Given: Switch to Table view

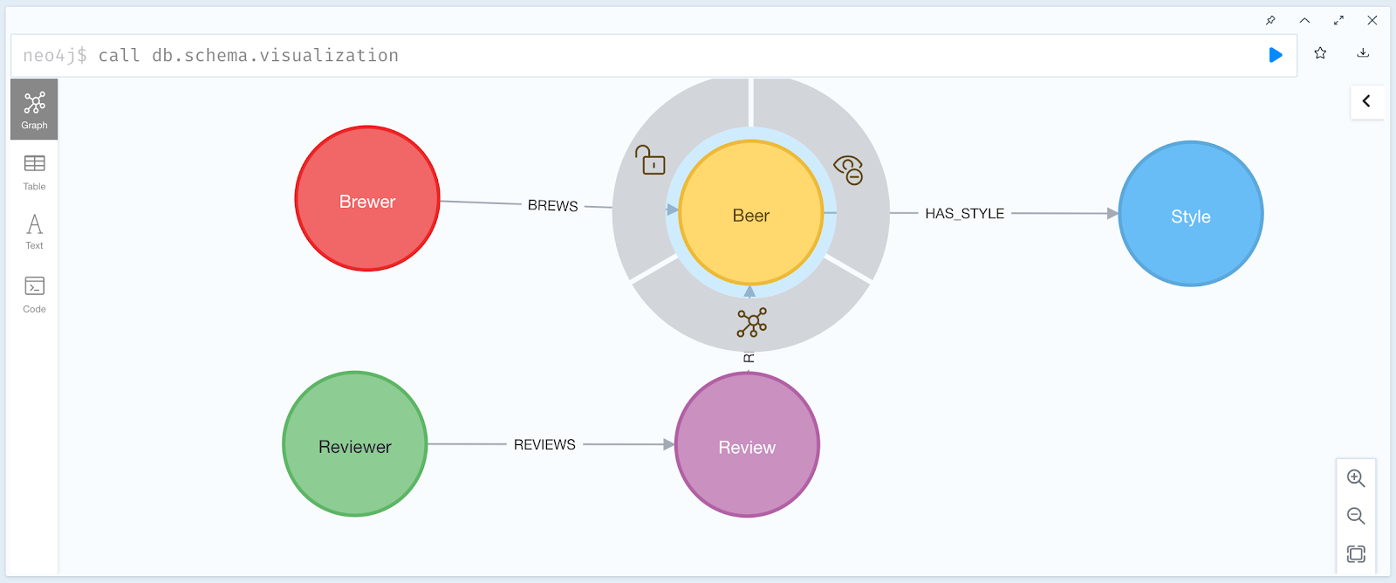Looking at the screenshot, I should click(x=34, y=172).
